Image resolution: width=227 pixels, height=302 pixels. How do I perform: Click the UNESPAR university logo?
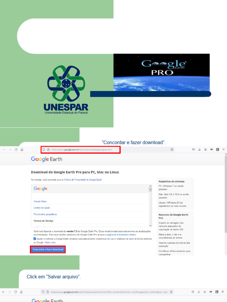click(x=66, y=90)
